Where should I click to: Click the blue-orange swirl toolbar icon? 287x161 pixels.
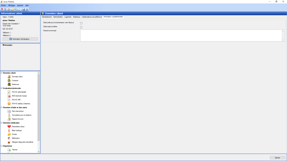pos(20,9)
